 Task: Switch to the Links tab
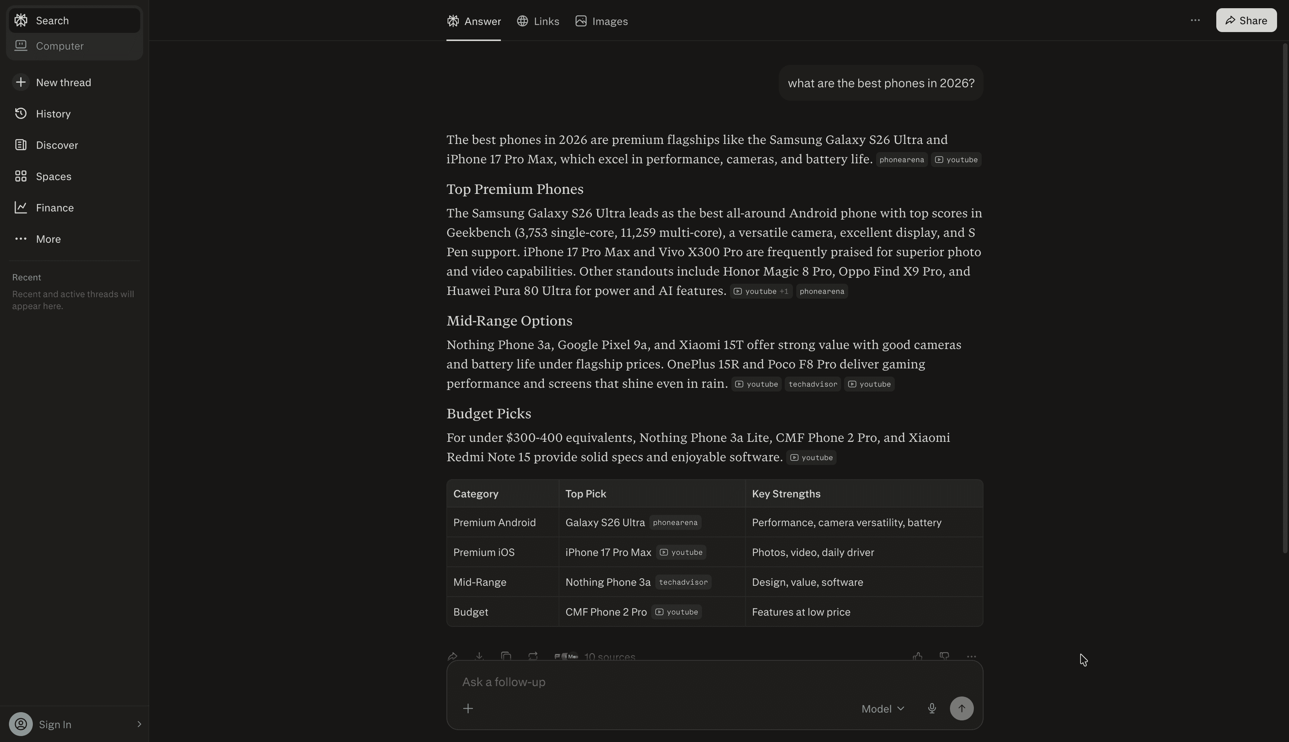click(538, 21)
